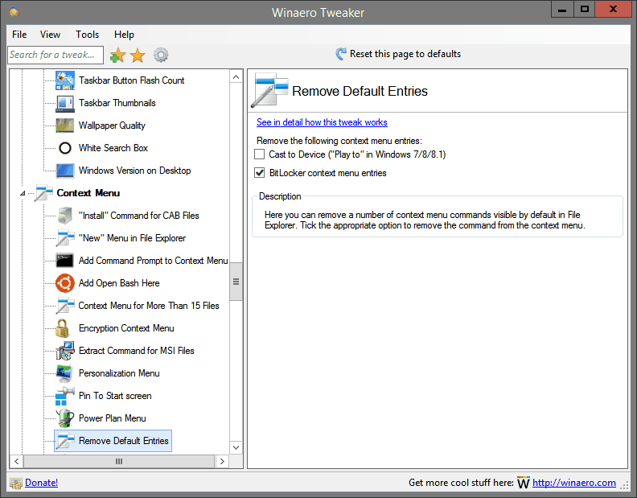
Task: Click the Pin To Start screen icon
Action: coord(65,396)
